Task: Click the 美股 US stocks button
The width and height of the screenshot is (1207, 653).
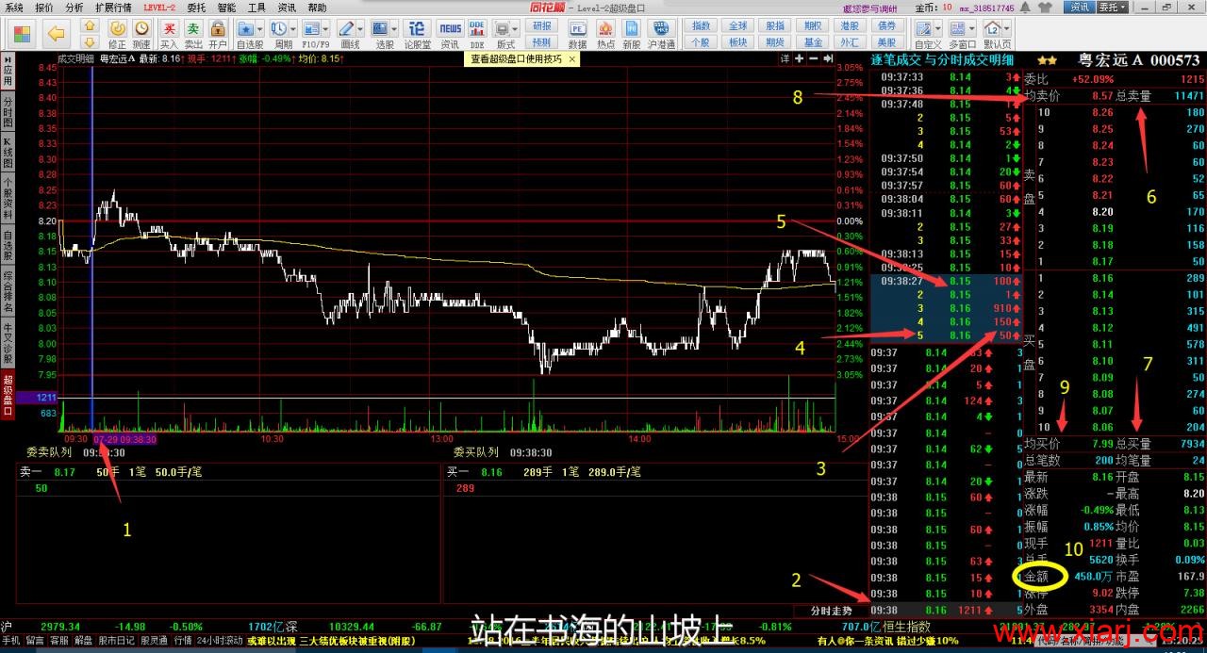Action: 886,42
